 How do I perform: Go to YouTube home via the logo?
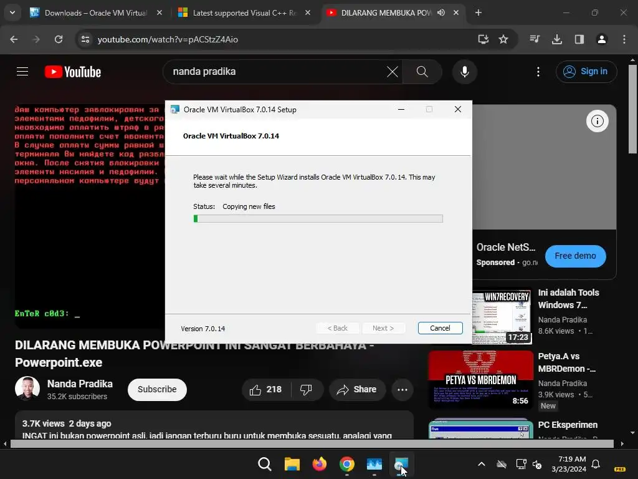pyautogui.click(x=73, y=72)
